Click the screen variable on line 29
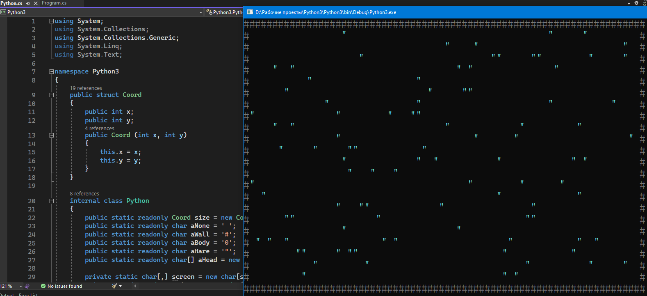647x296 pixels. 183,277
